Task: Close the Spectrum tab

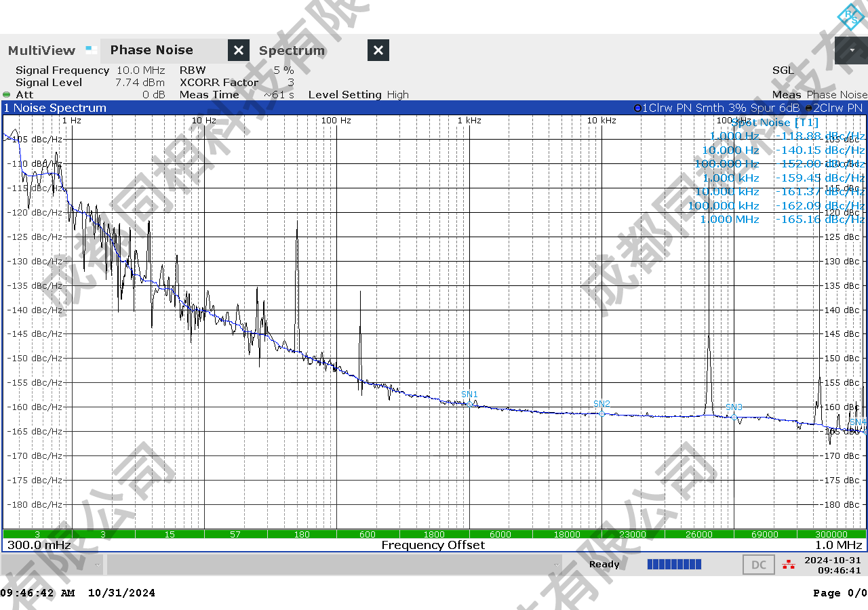Action: tap(378, 50)
